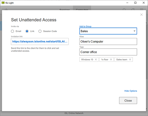
Task: Select the Session Code invite option
Action: [x=40, y=31]
